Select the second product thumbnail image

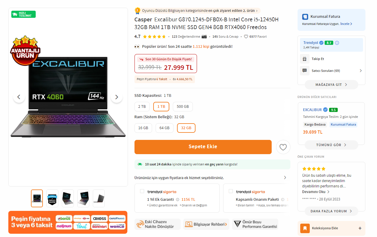tap(52, 198)
